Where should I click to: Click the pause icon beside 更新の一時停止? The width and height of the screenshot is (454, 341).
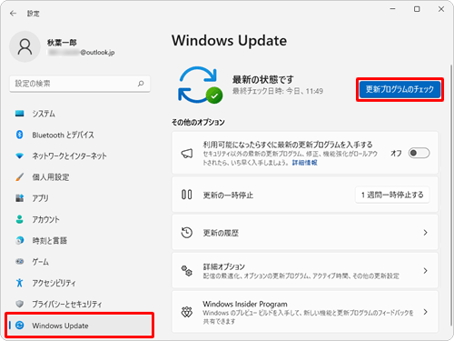187,195
